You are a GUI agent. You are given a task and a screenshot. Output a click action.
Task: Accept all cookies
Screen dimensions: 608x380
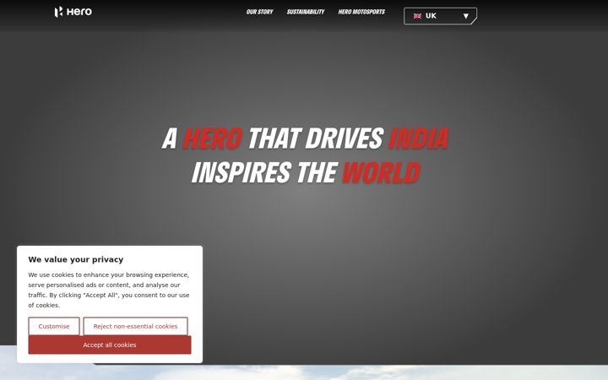point(110,345)
